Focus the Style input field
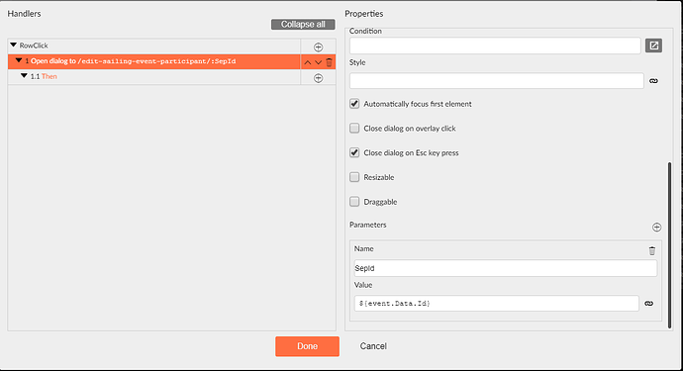The image size is (683, 371). [x=497, y=81]
